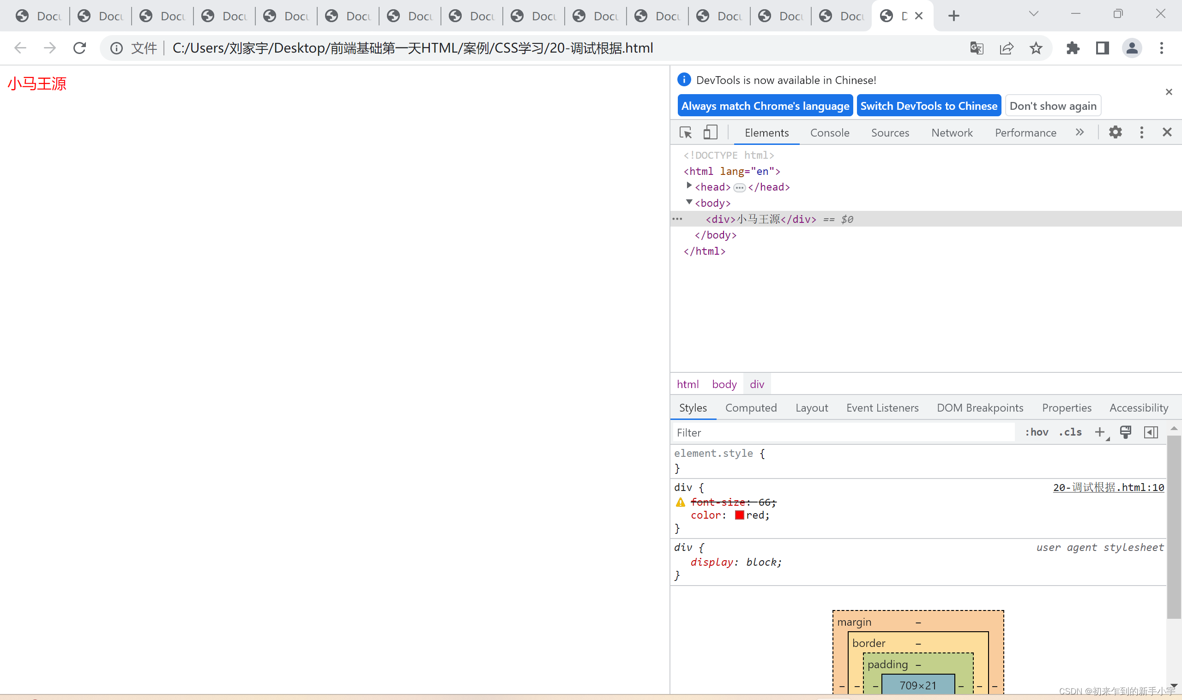Open the Computed styles tab

click(x=750, y=407)
